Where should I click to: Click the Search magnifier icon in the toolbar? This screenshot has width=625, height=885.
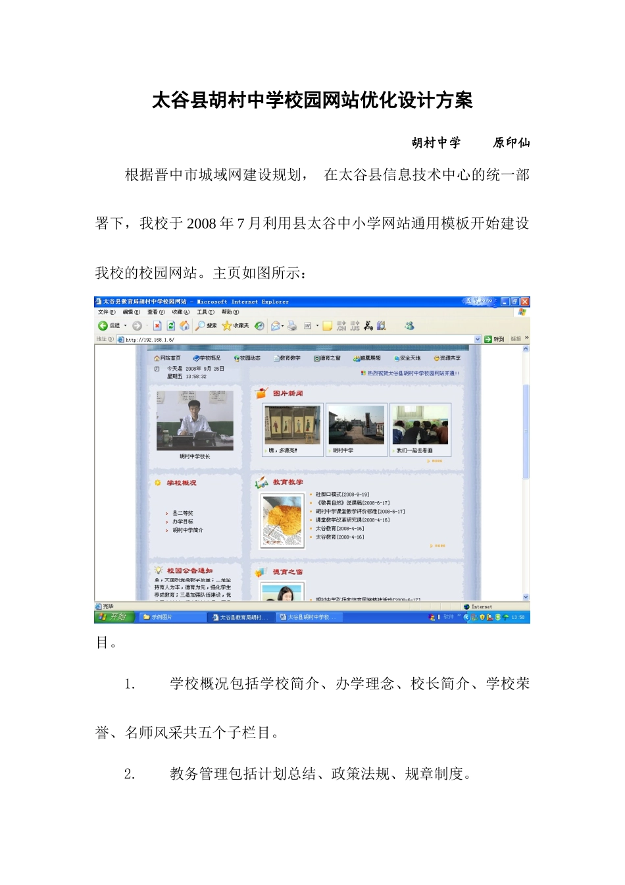(x=200, y=326)
